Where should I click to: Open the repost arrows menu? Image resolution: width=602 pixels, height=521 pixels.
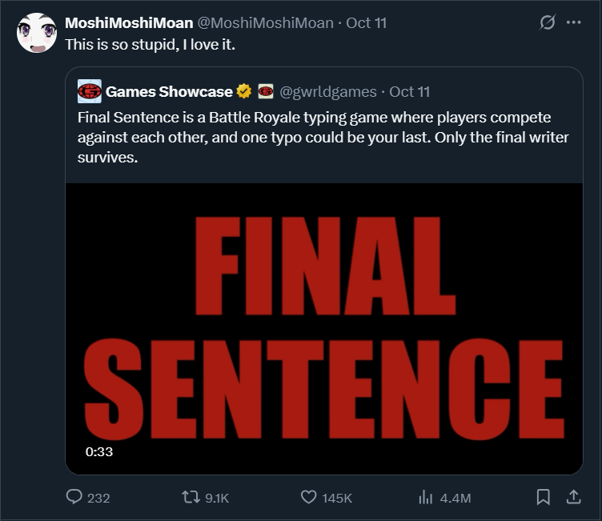coord(191,498)
